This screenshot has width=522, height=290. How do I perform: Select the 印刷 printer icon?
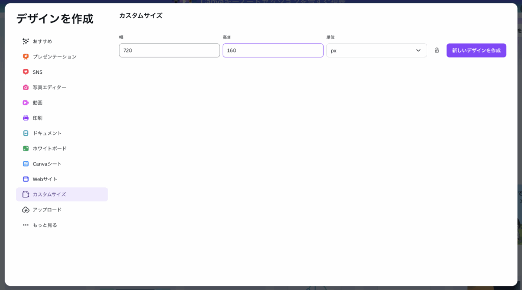(x=25, y=118)
